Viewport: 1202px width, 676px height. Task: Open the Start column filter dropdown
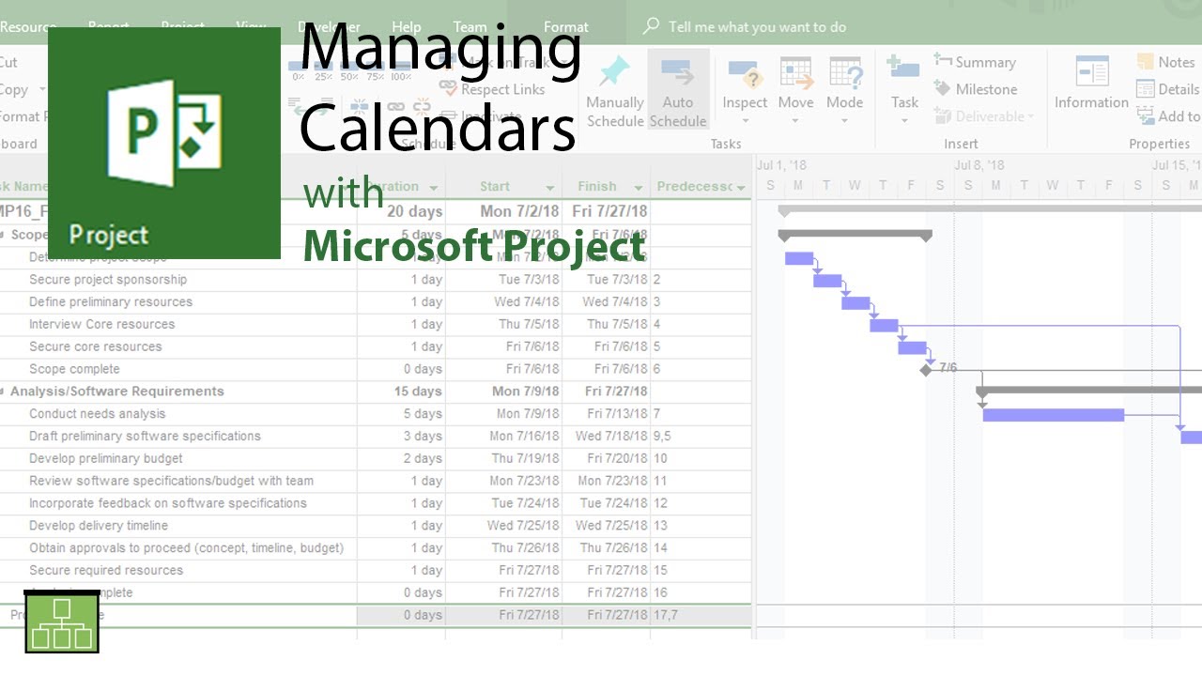550,187
